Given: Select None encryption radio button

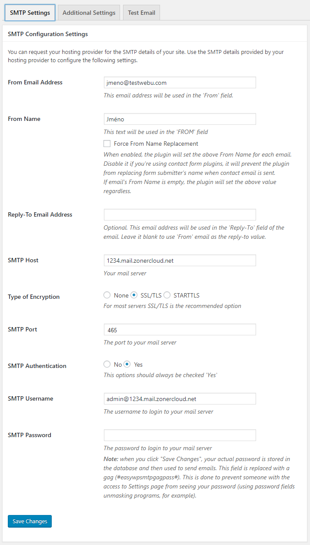Looking at the screenshot, I should [107, 295].
